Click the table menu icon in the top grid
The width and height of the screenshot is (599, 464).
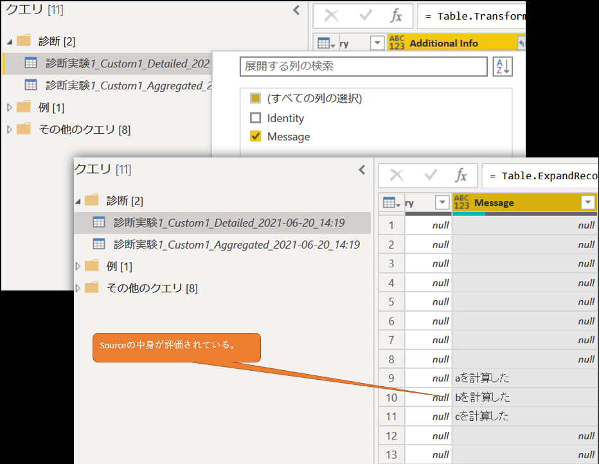click(x=326, y=44)
